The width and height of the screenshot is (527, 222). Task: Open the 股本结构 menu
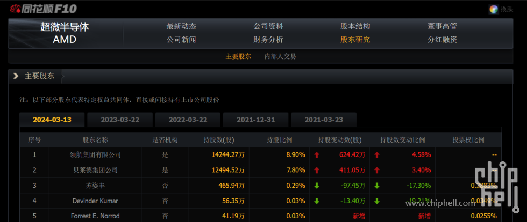click(355, 26)
